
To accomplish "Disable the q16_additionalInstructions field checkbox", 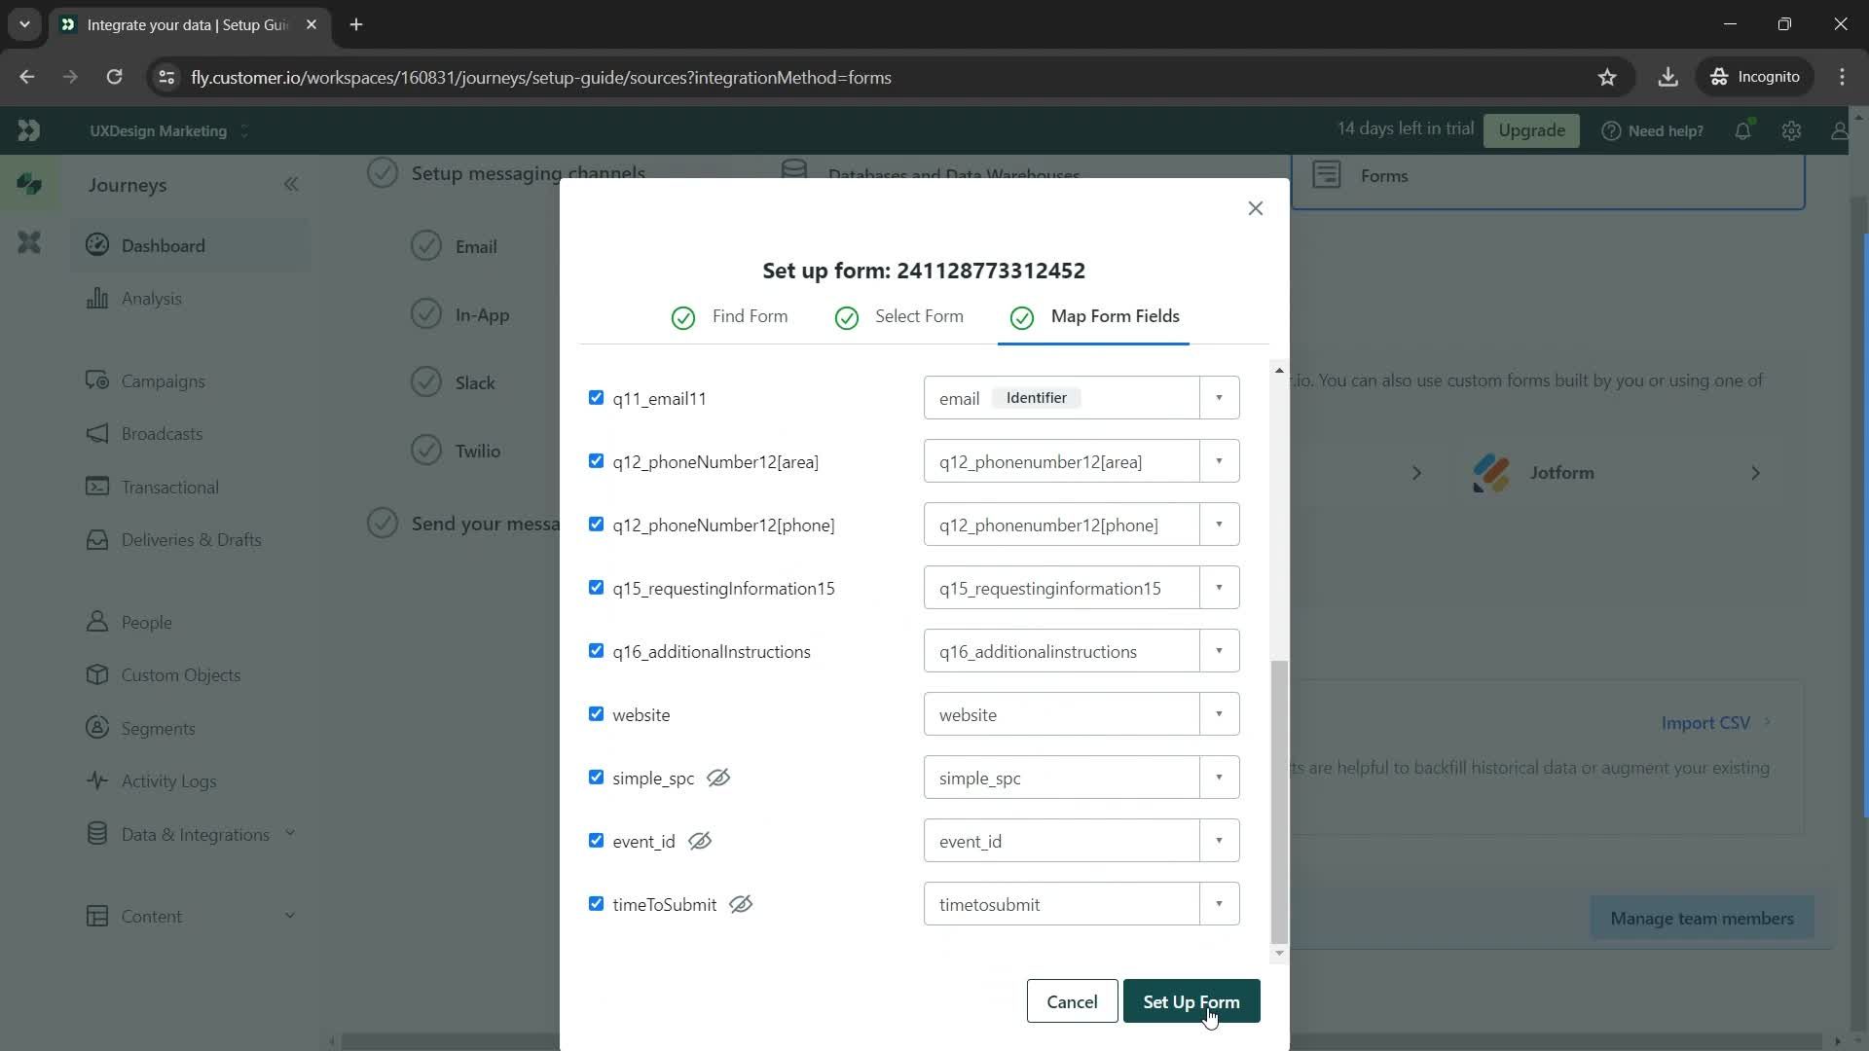I will [x=595, y=651].
